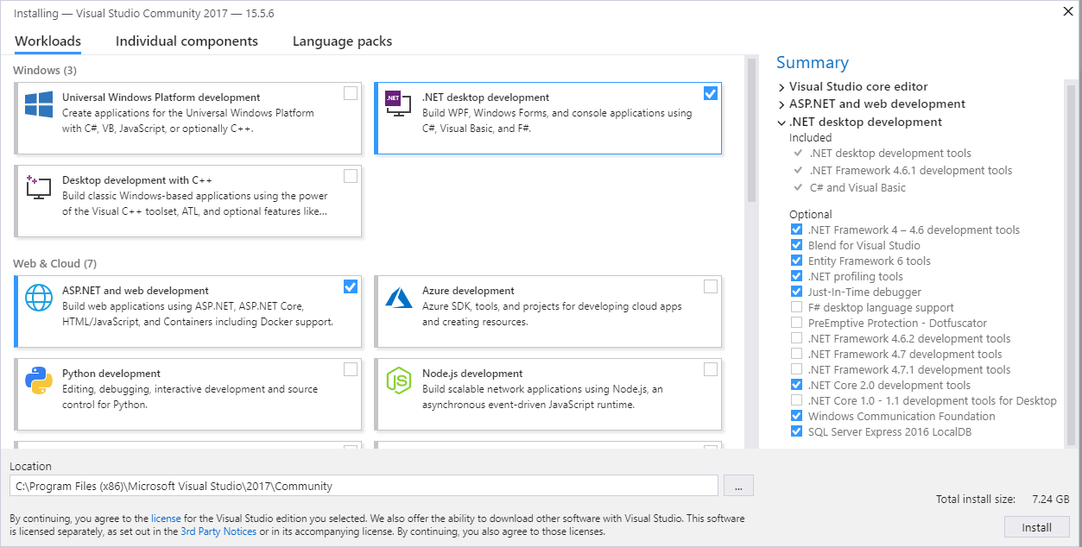Screen dimensions: 1082x547
Task: Enable Node.js development workload checkbox
Action: [711, 369]
